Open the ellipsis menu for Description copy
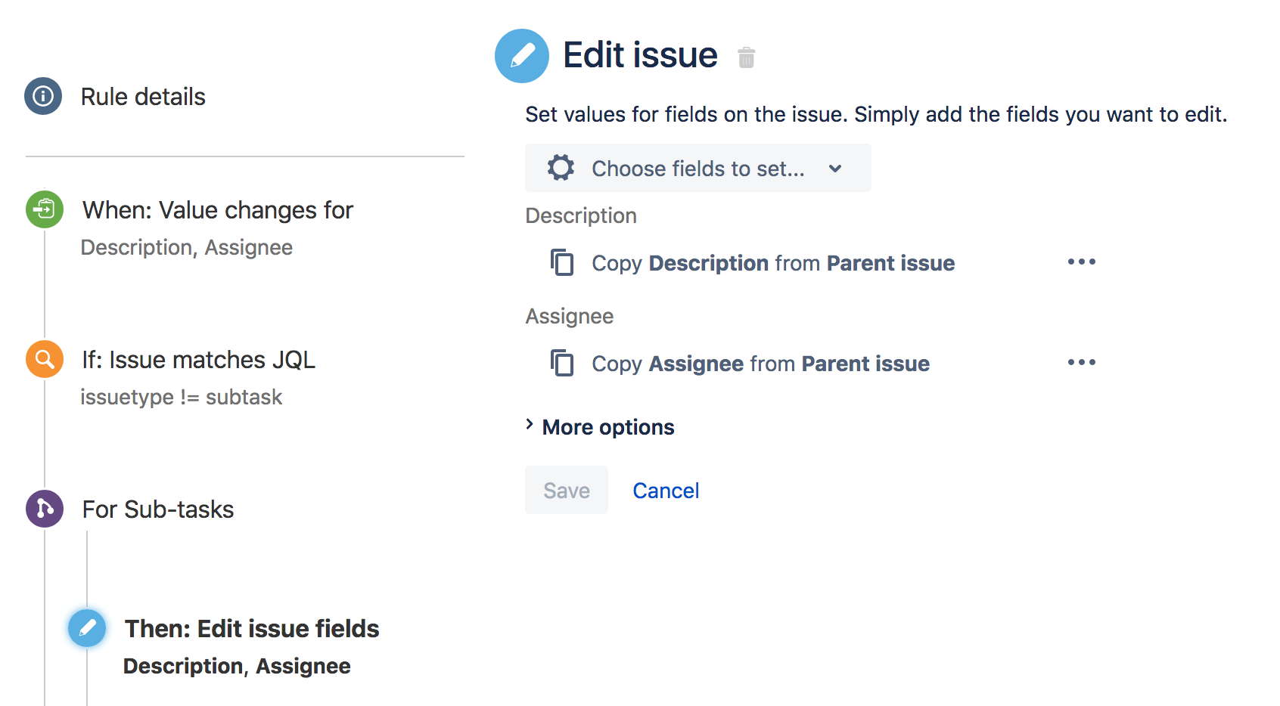 1081,262
